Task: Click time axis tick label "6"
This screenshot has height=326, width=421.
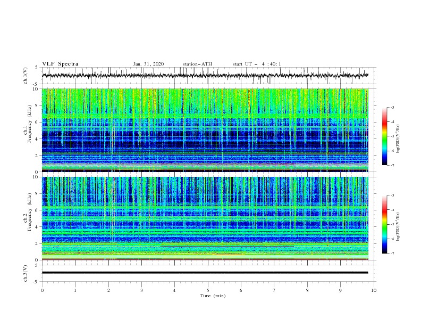Action: [x=241, y=290]
